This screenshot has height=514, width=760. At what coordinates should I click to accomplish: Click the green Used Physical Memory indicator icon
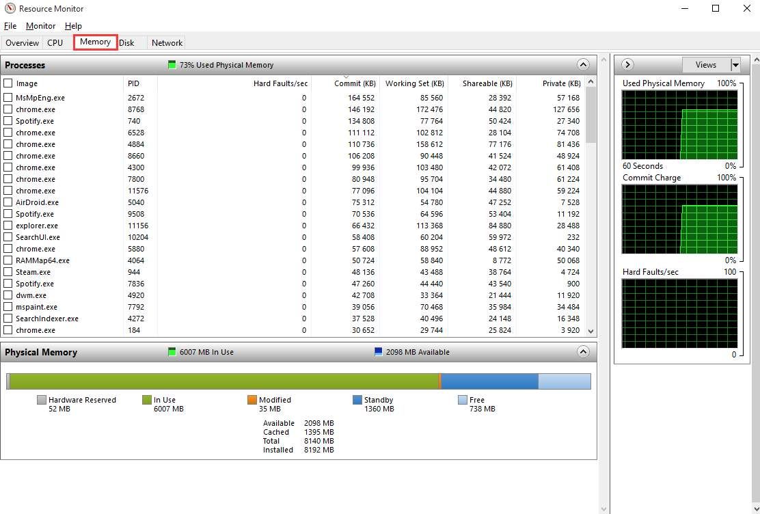[172, 65]
